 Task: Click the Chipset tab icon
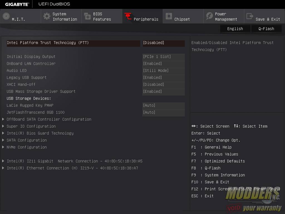(169, 16)
